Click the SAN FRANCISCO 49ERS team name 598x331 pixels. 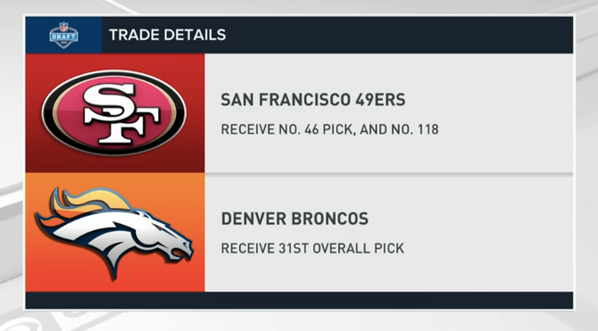(313, 100)
